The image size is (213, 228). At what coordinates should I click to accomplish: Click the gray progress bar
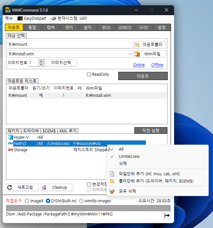tap(88, 208)
